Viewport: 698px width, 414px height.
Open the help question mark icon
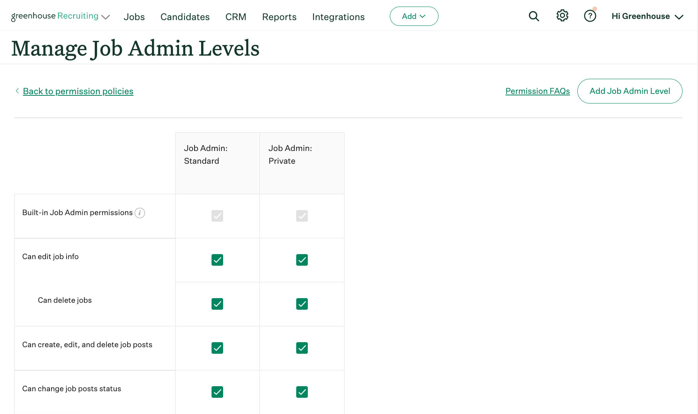[x=590, y=16]
